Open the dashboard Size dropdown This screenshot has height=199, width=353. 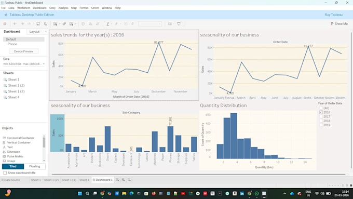(24, 64)
